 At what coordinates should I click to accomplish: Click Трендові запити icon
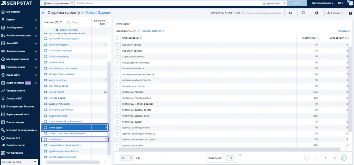click(3, 91)
